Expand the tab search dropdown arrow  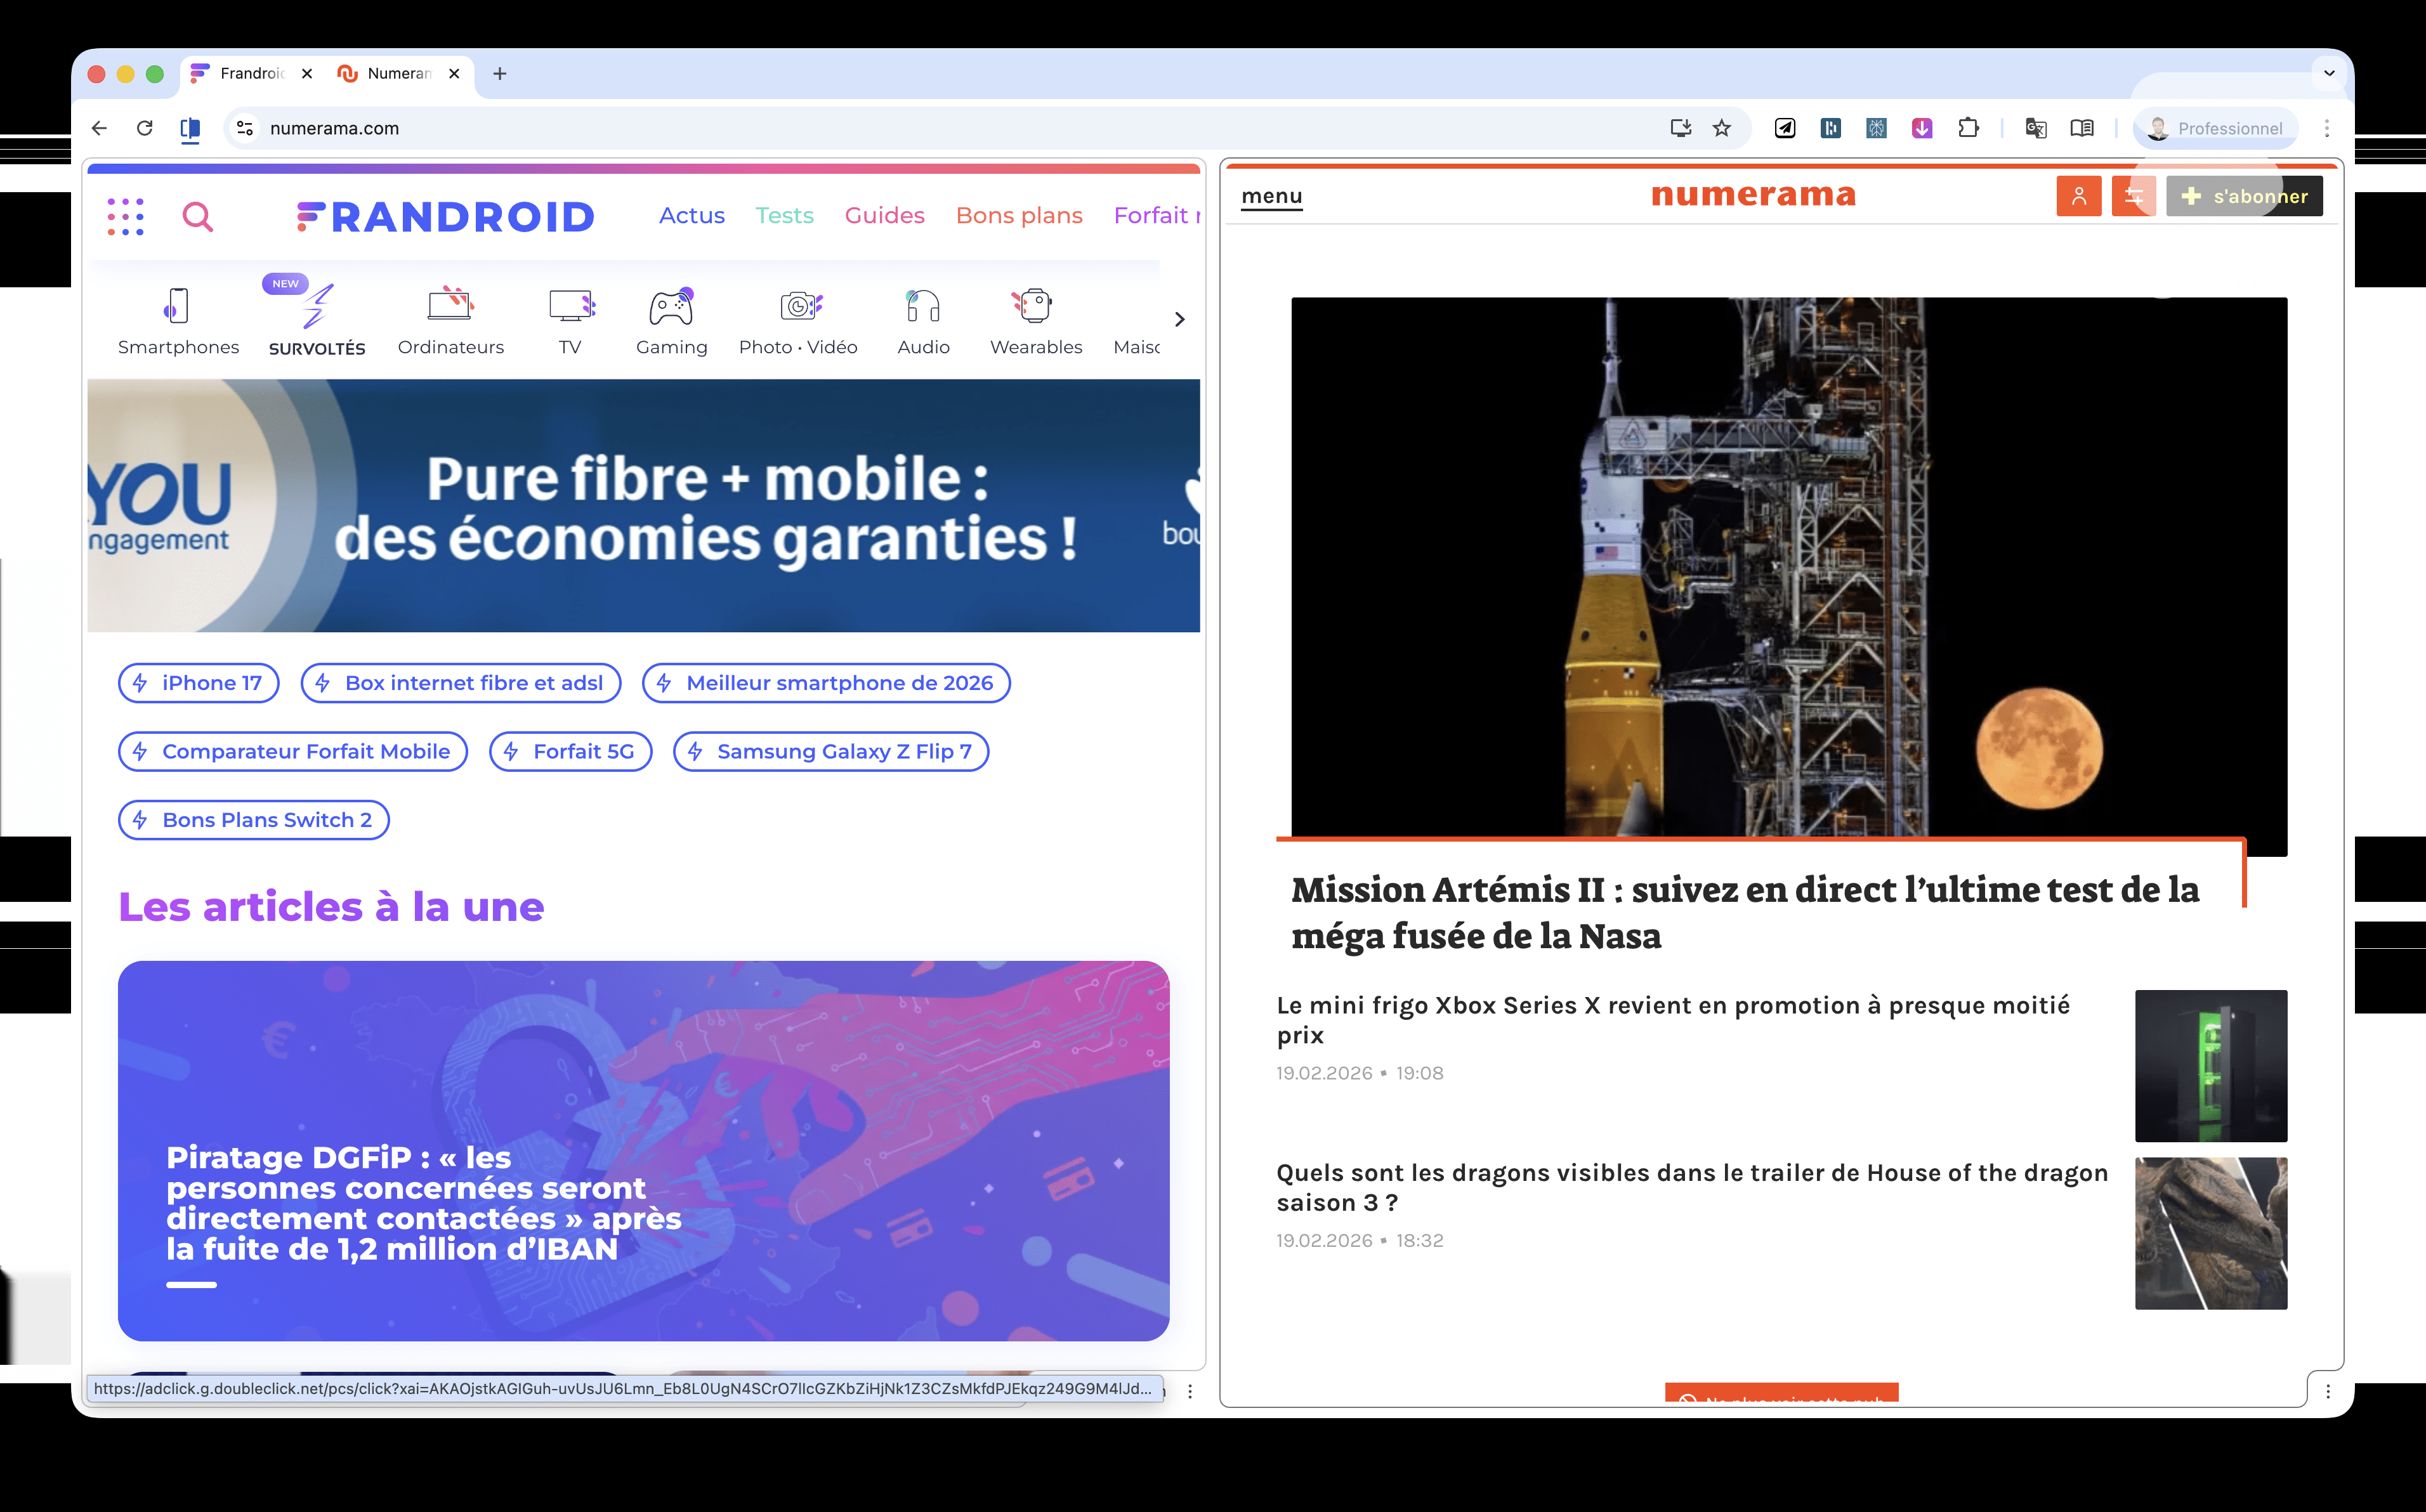click(x=2329, y=73)
